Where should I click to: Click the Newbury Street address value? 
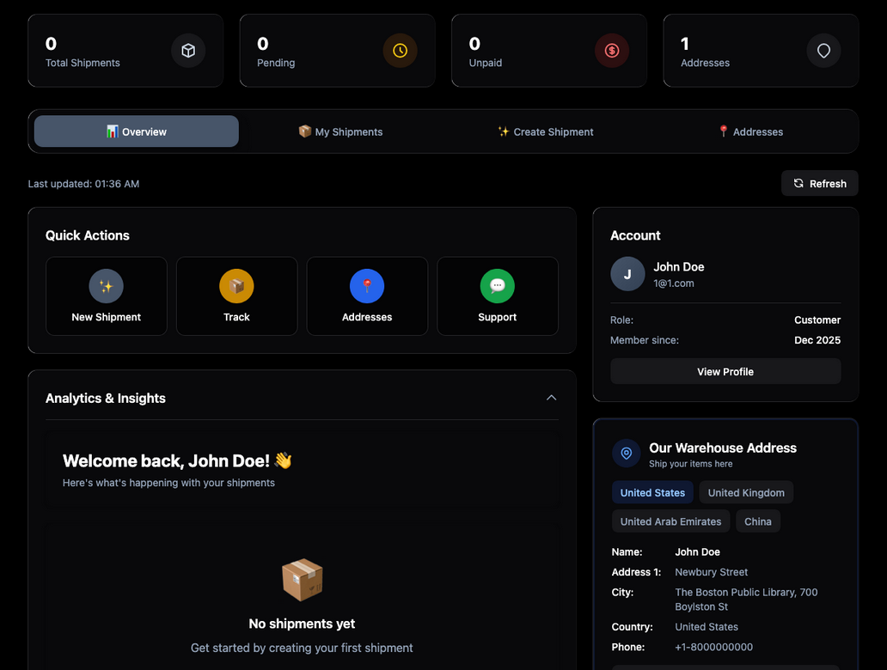[711, 572]
